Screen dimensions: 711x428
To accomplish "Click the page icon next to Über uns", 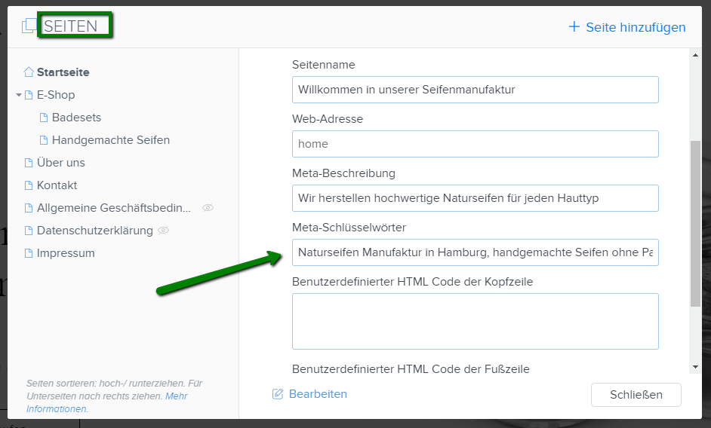I will pyautogui.click(x=29, y=163).
